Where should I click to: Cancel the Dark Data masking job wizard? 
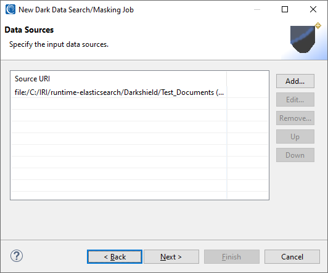click(x=292, y=257)
